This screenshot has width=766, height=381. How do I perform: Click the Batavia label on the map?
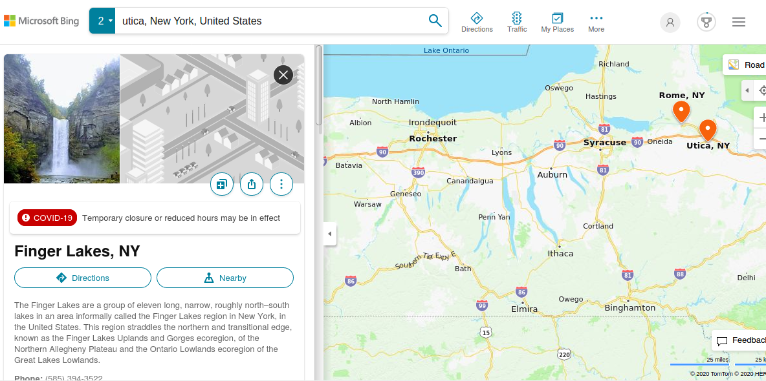click(349, 165)
